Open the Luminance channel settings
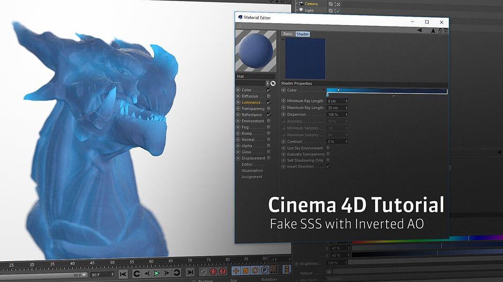503x282 pixels. [251, 102]
